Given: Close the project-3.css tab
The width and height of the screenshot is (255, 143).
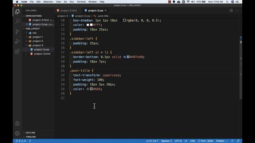Looking at the screenshot, I should (106, 11).
